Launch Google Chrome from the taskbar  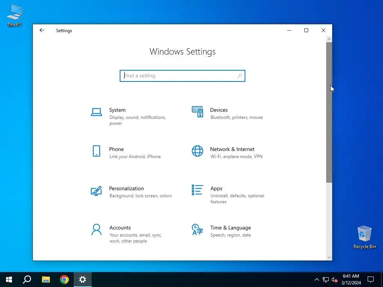pos(64,280)
